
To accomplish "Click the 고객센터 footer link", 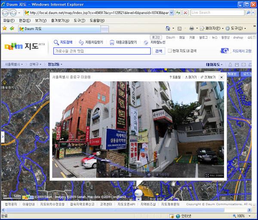I will [106, 204].
